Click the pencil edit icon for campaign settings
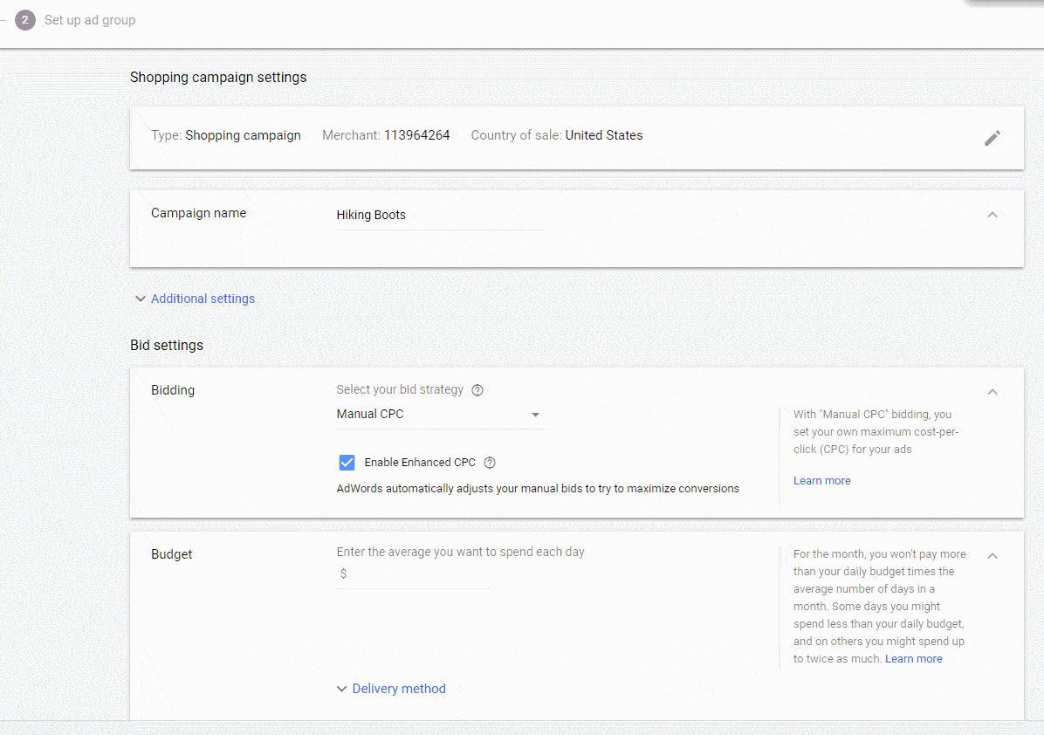1044x735 pixels. click(992, 138)
